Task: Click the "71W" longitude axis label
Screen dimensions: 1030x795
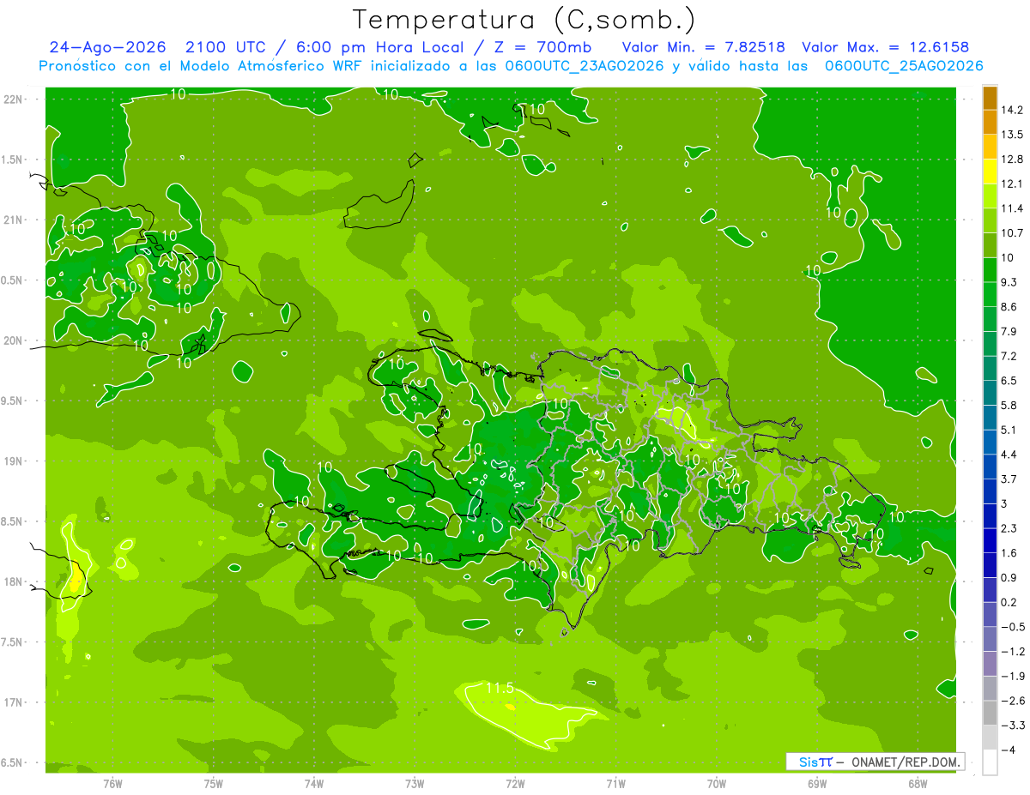Action: click(615, 785)
